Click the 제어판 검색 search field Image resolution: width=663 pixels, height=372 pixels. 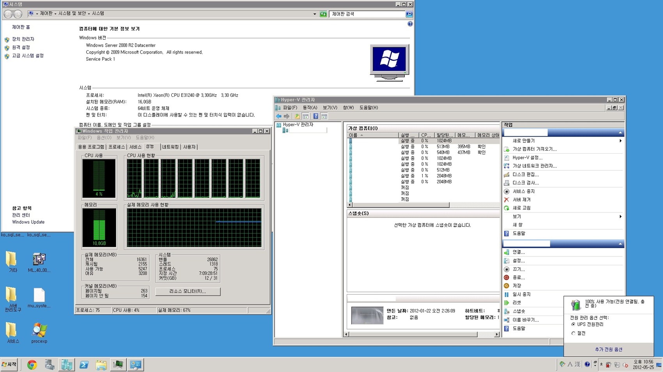point(367,14)
